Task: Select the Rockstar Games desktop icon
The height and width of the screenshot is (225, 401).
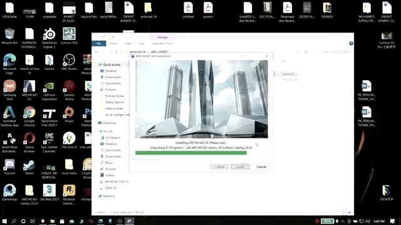Action: coord(69,194)
